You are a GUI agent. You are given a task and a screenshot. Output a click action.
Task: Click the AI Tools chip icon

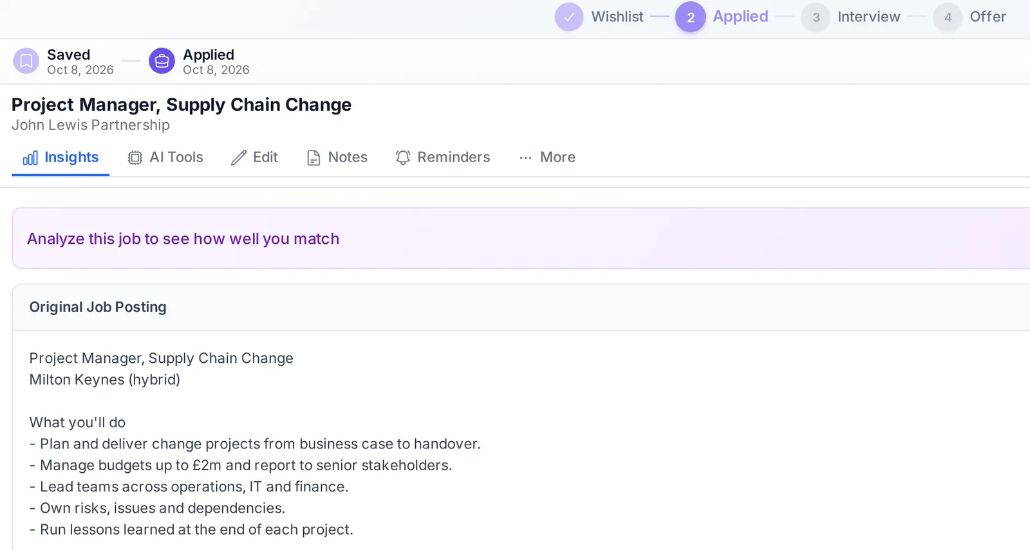pyautogui.click(x=135, y=158)
